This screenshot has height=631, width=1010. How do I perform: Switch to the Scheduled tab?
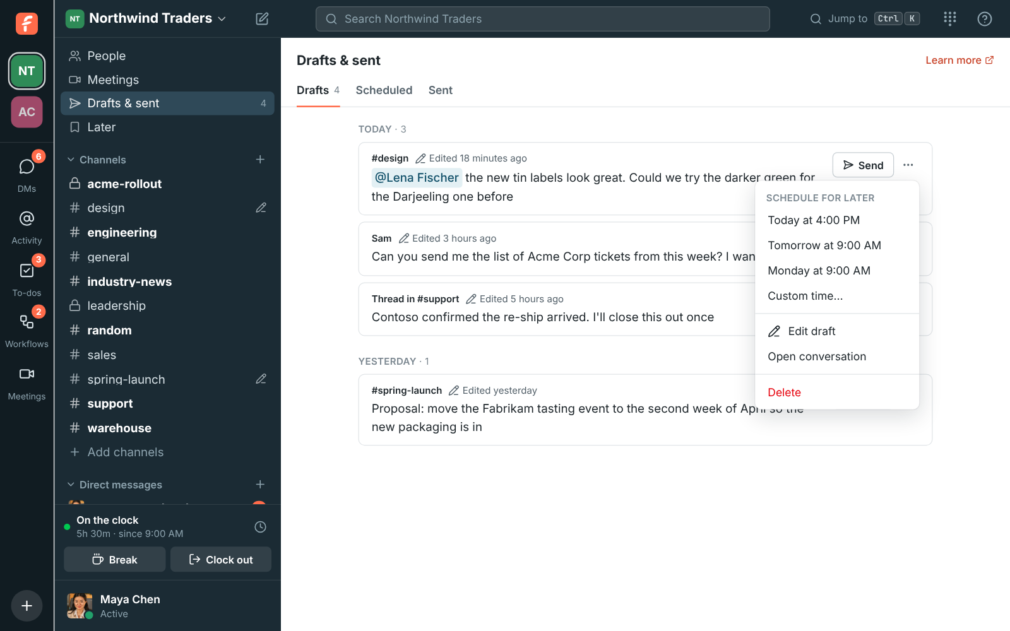[384, 90]
